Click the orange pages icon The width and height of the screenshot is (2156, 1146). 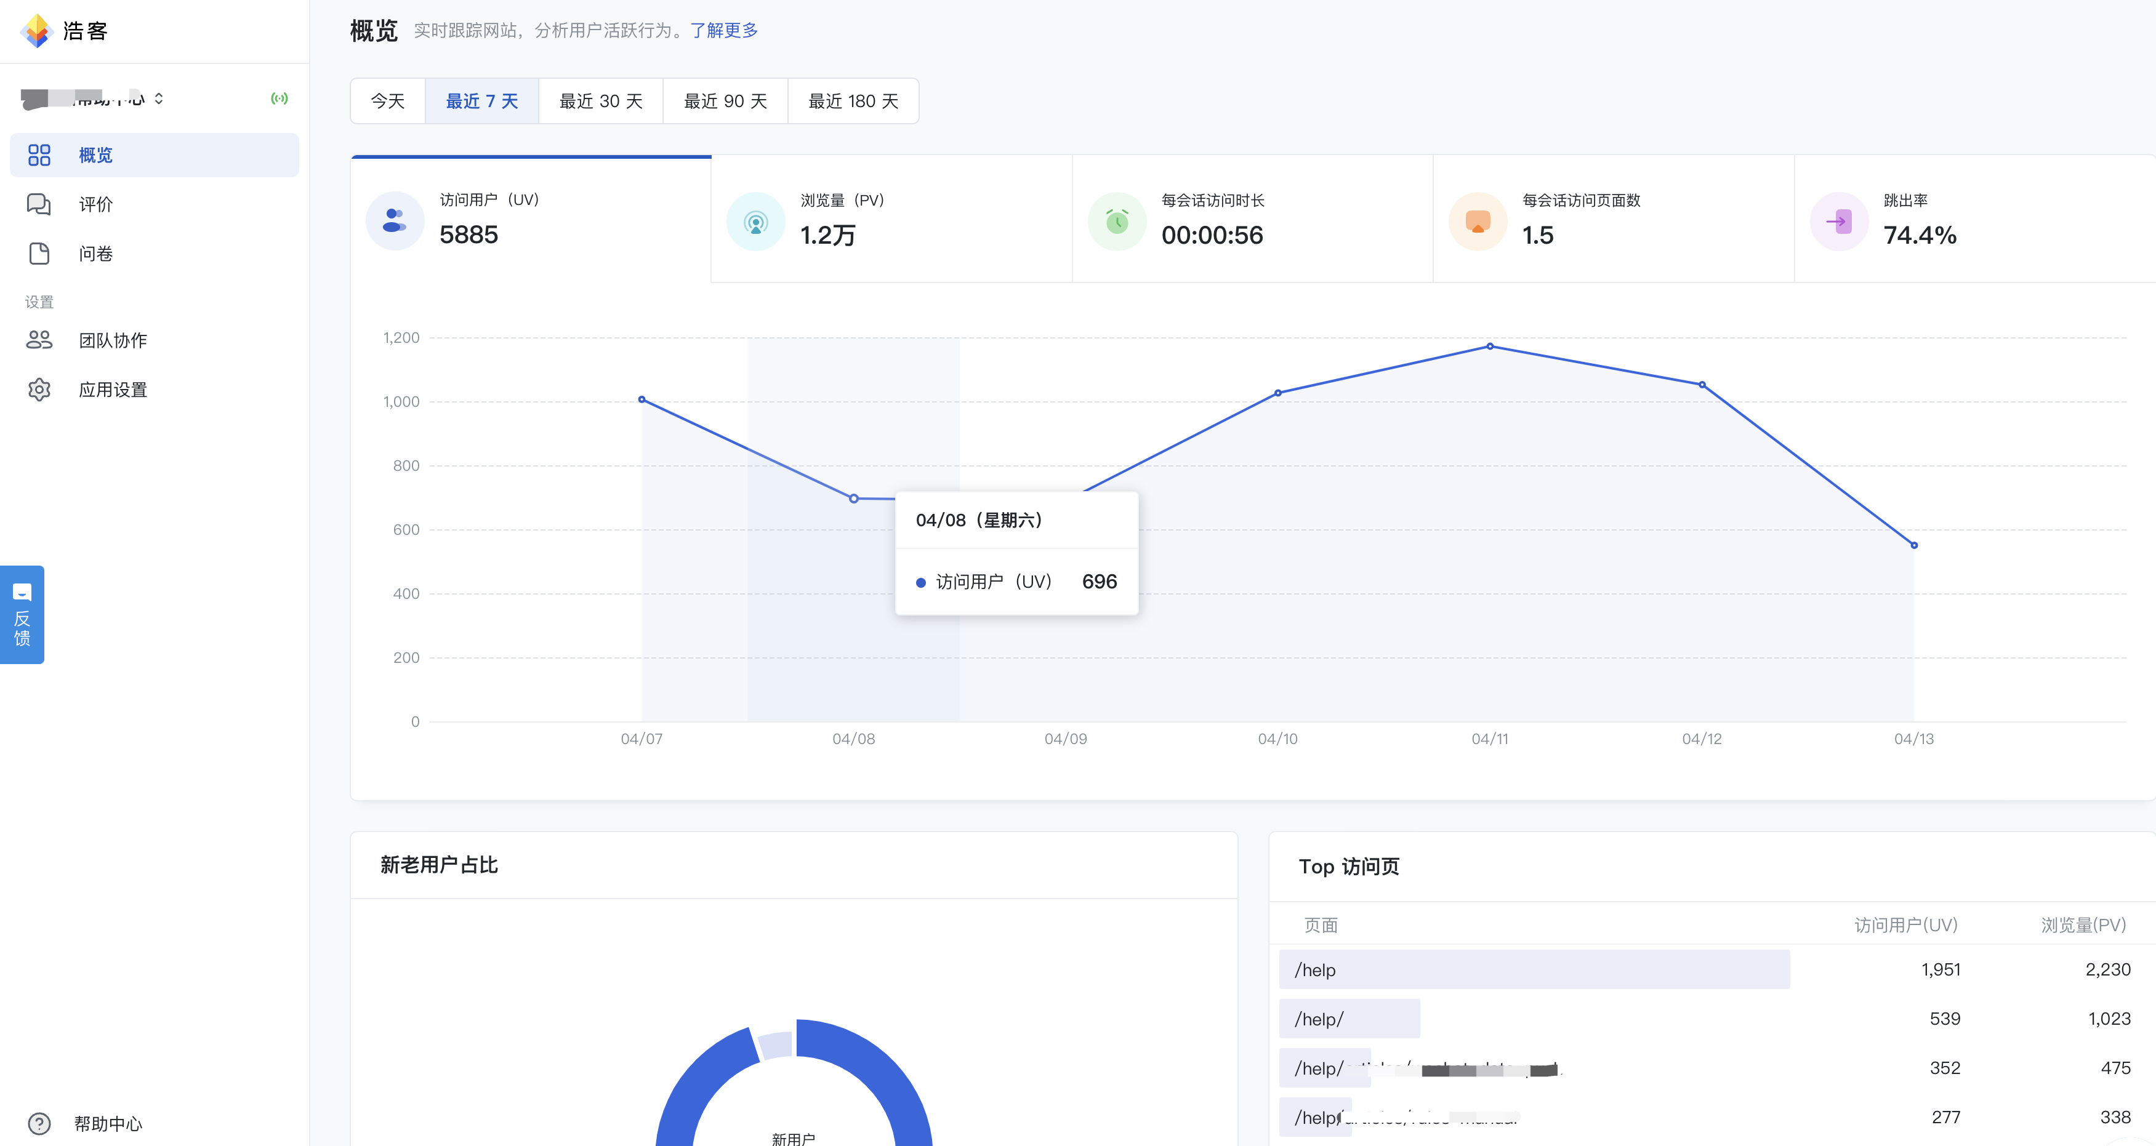(x=1478, y=222)
